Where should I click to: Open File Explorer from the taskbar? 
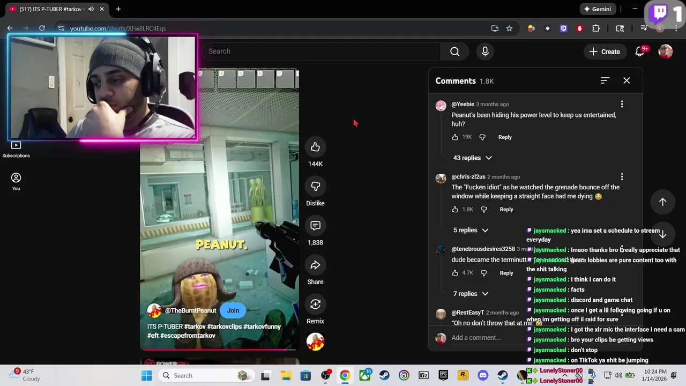point(286,375)
